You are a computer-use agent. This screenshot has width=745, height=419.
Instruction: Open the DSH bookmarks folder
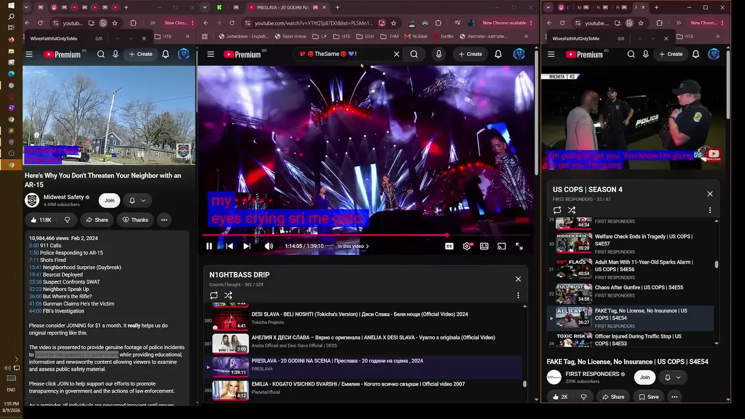click(x=366, y=36)
